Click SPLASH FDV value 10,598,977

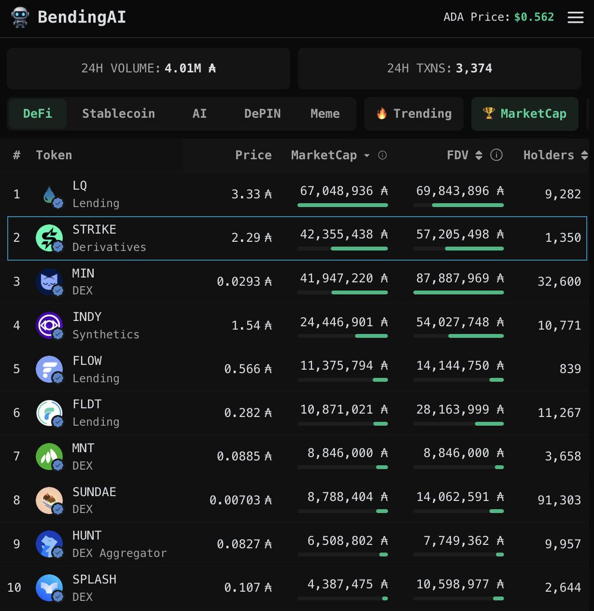(460, 585)
